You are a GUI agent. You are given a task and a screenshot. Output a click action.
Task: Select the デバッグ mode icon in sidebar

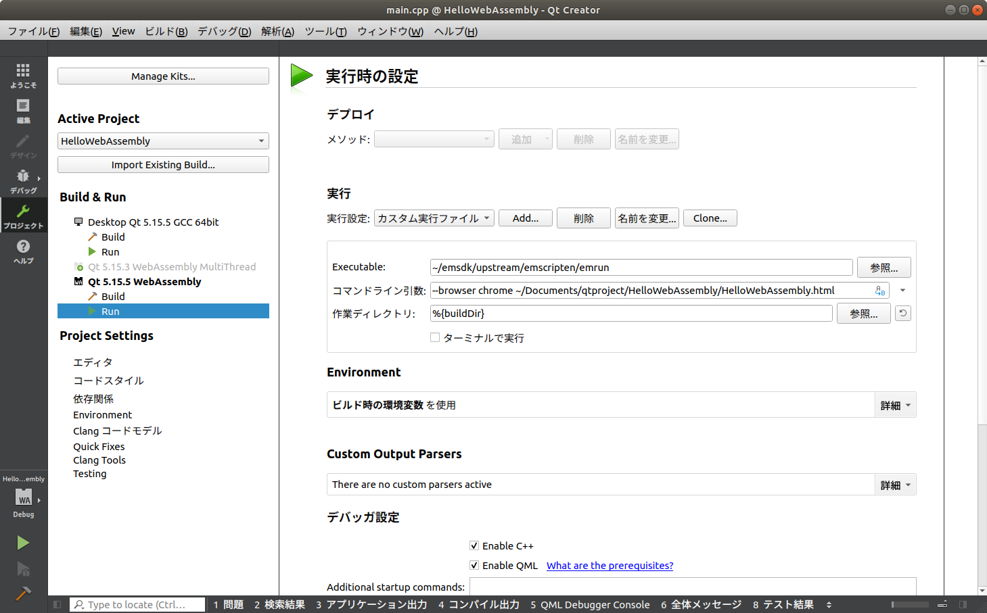click(x=23, y=179)
